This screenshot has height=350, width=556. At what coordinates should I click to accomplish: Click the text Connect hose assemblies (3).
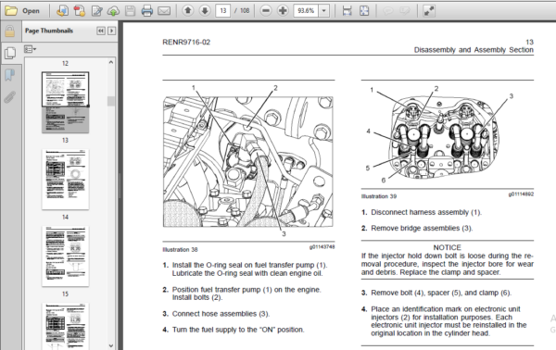[221, 314]
